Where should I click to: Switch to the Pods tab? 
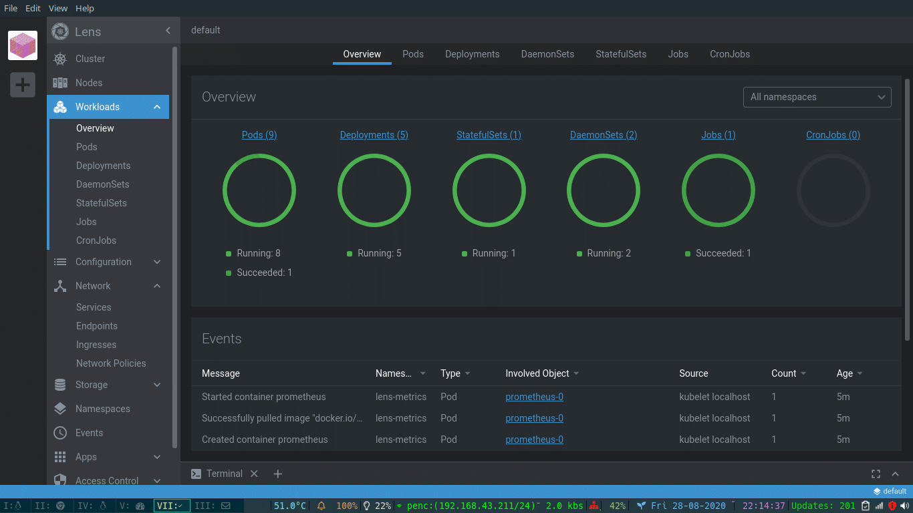(x=412, y=54)
